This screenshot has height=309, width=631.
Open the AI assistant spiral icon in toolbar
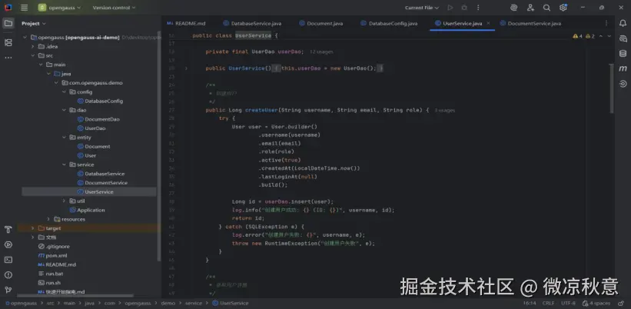tap(513, 8)
